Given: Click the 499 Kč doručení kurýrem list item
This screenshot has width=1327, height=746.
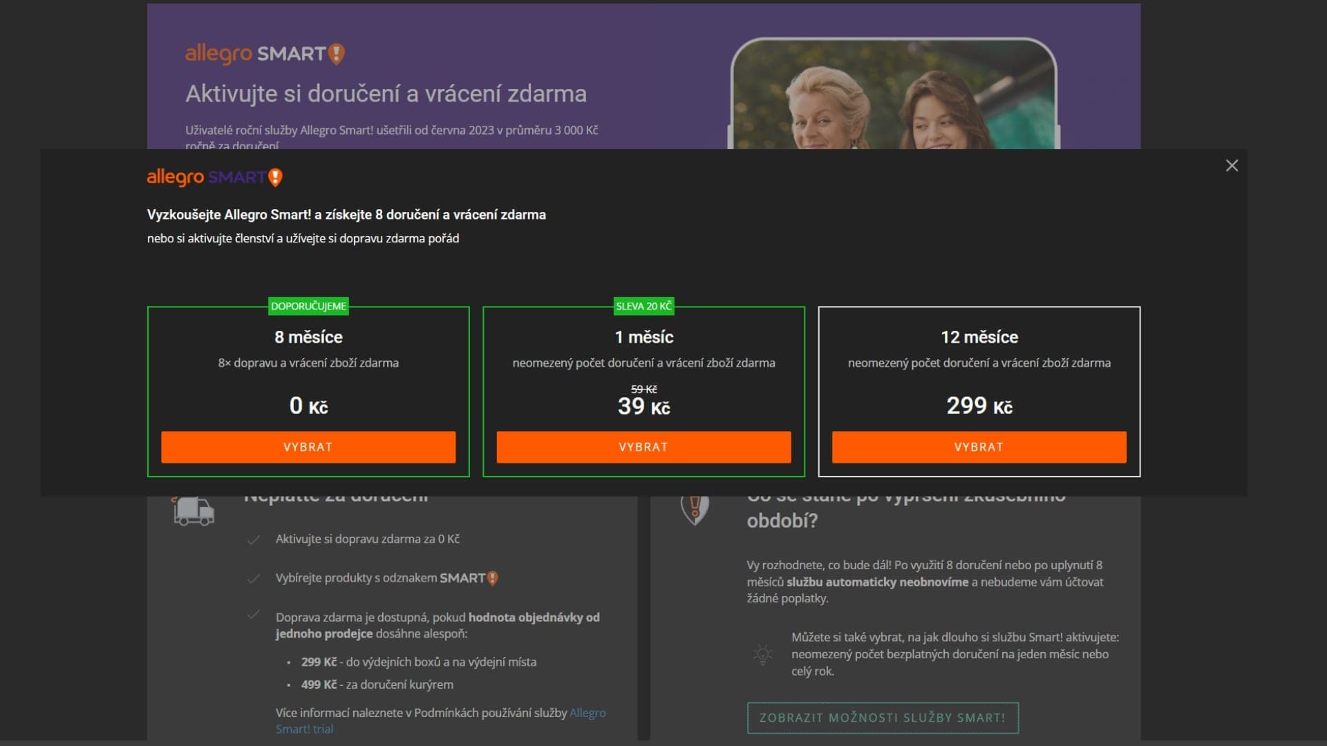Looking at the screenshot, I should point(377,685).
